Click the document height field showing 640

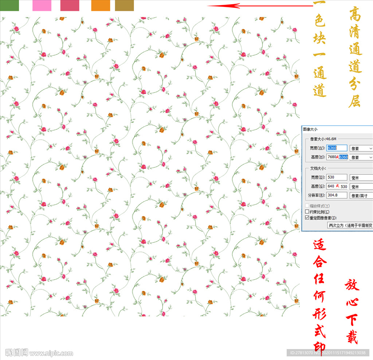(337, 186)
